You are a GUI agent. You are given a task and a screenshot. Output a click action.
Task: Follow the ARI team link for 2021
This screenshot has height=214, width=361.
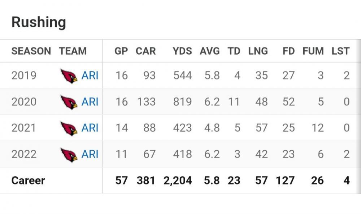(x=90, y=128)
